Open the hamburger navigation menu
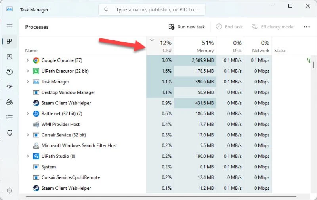 pos(10,26)
